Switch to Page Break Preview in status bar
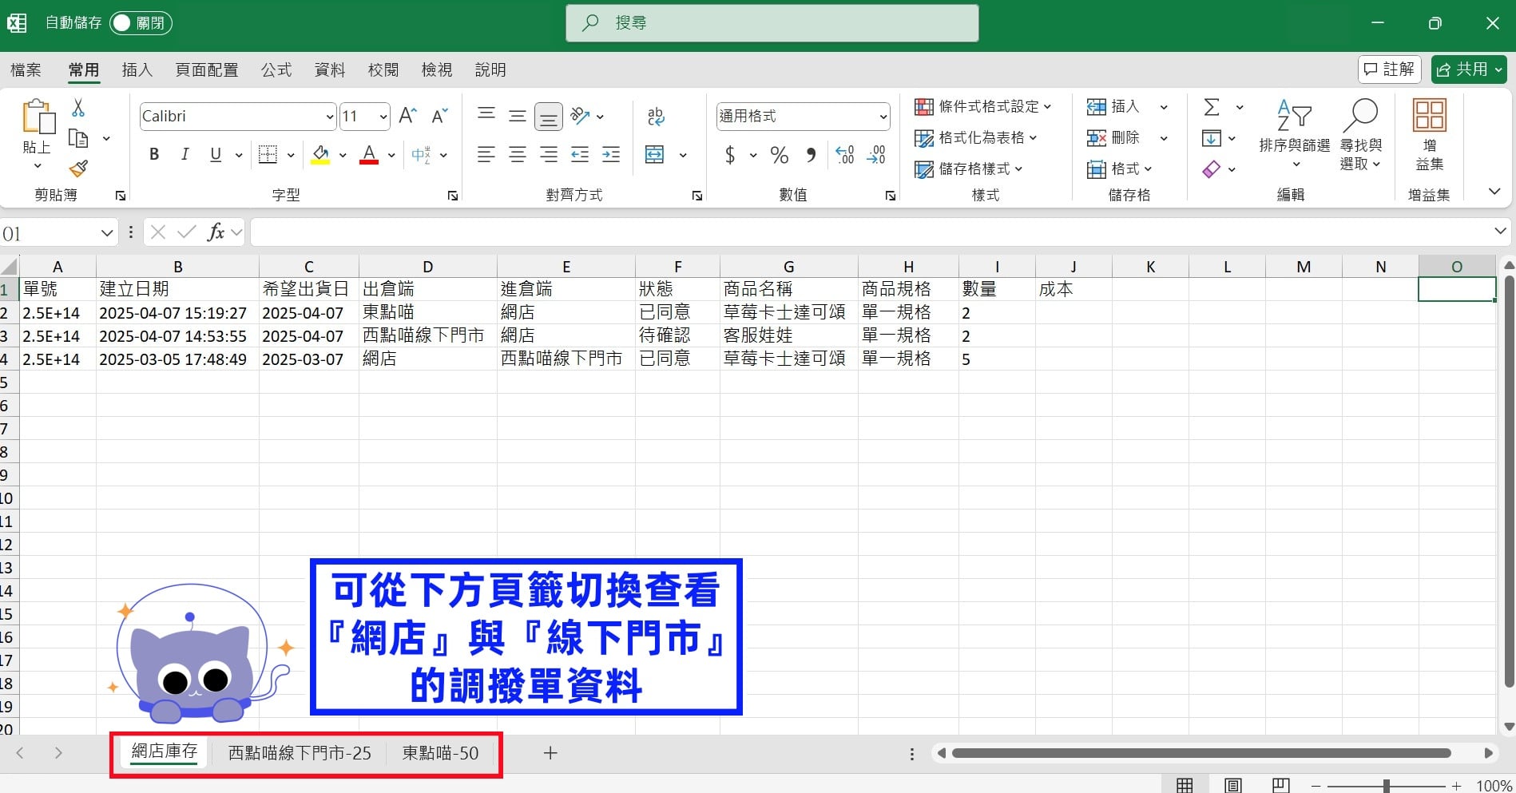Viewport: 1516px width, 793px height. coord(1281,785)
